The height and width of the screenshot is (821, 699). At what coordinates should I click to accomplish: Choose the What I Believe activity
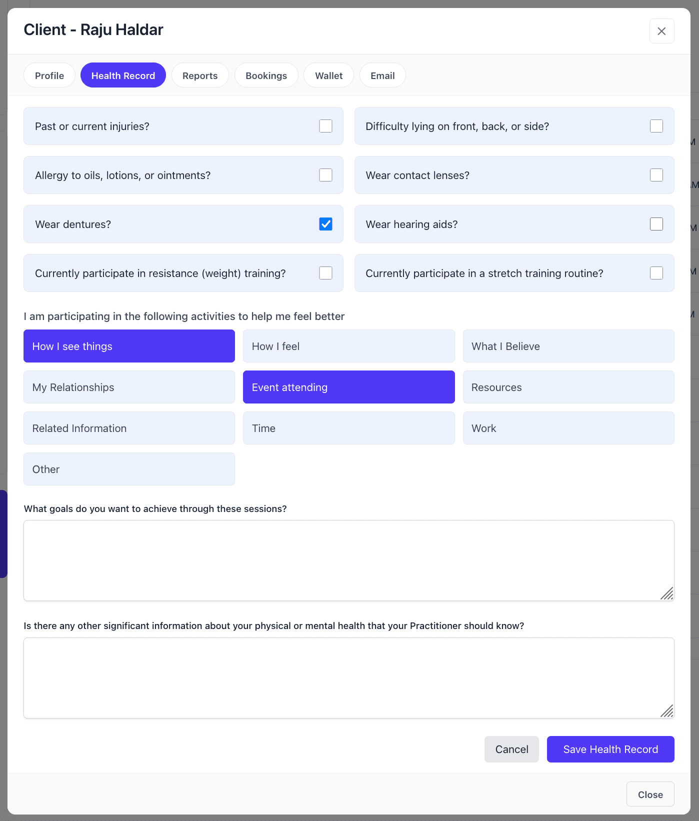point(568,346)
